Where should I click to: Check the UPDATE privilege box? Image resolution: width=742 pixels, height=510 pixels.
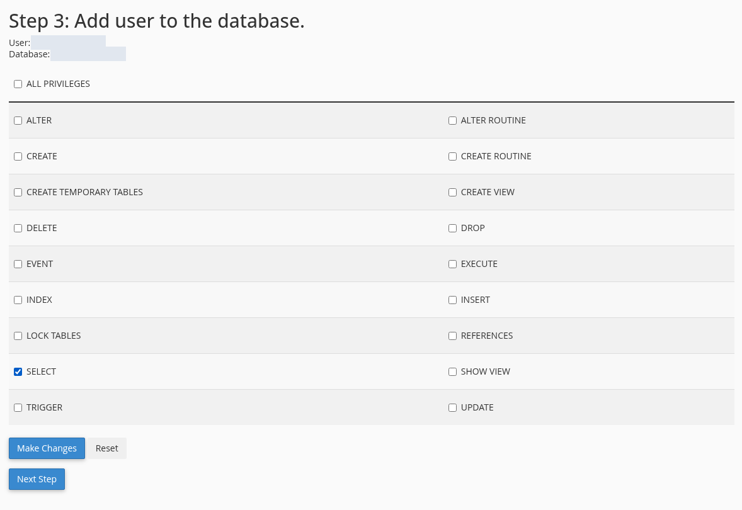click(452, 408)
